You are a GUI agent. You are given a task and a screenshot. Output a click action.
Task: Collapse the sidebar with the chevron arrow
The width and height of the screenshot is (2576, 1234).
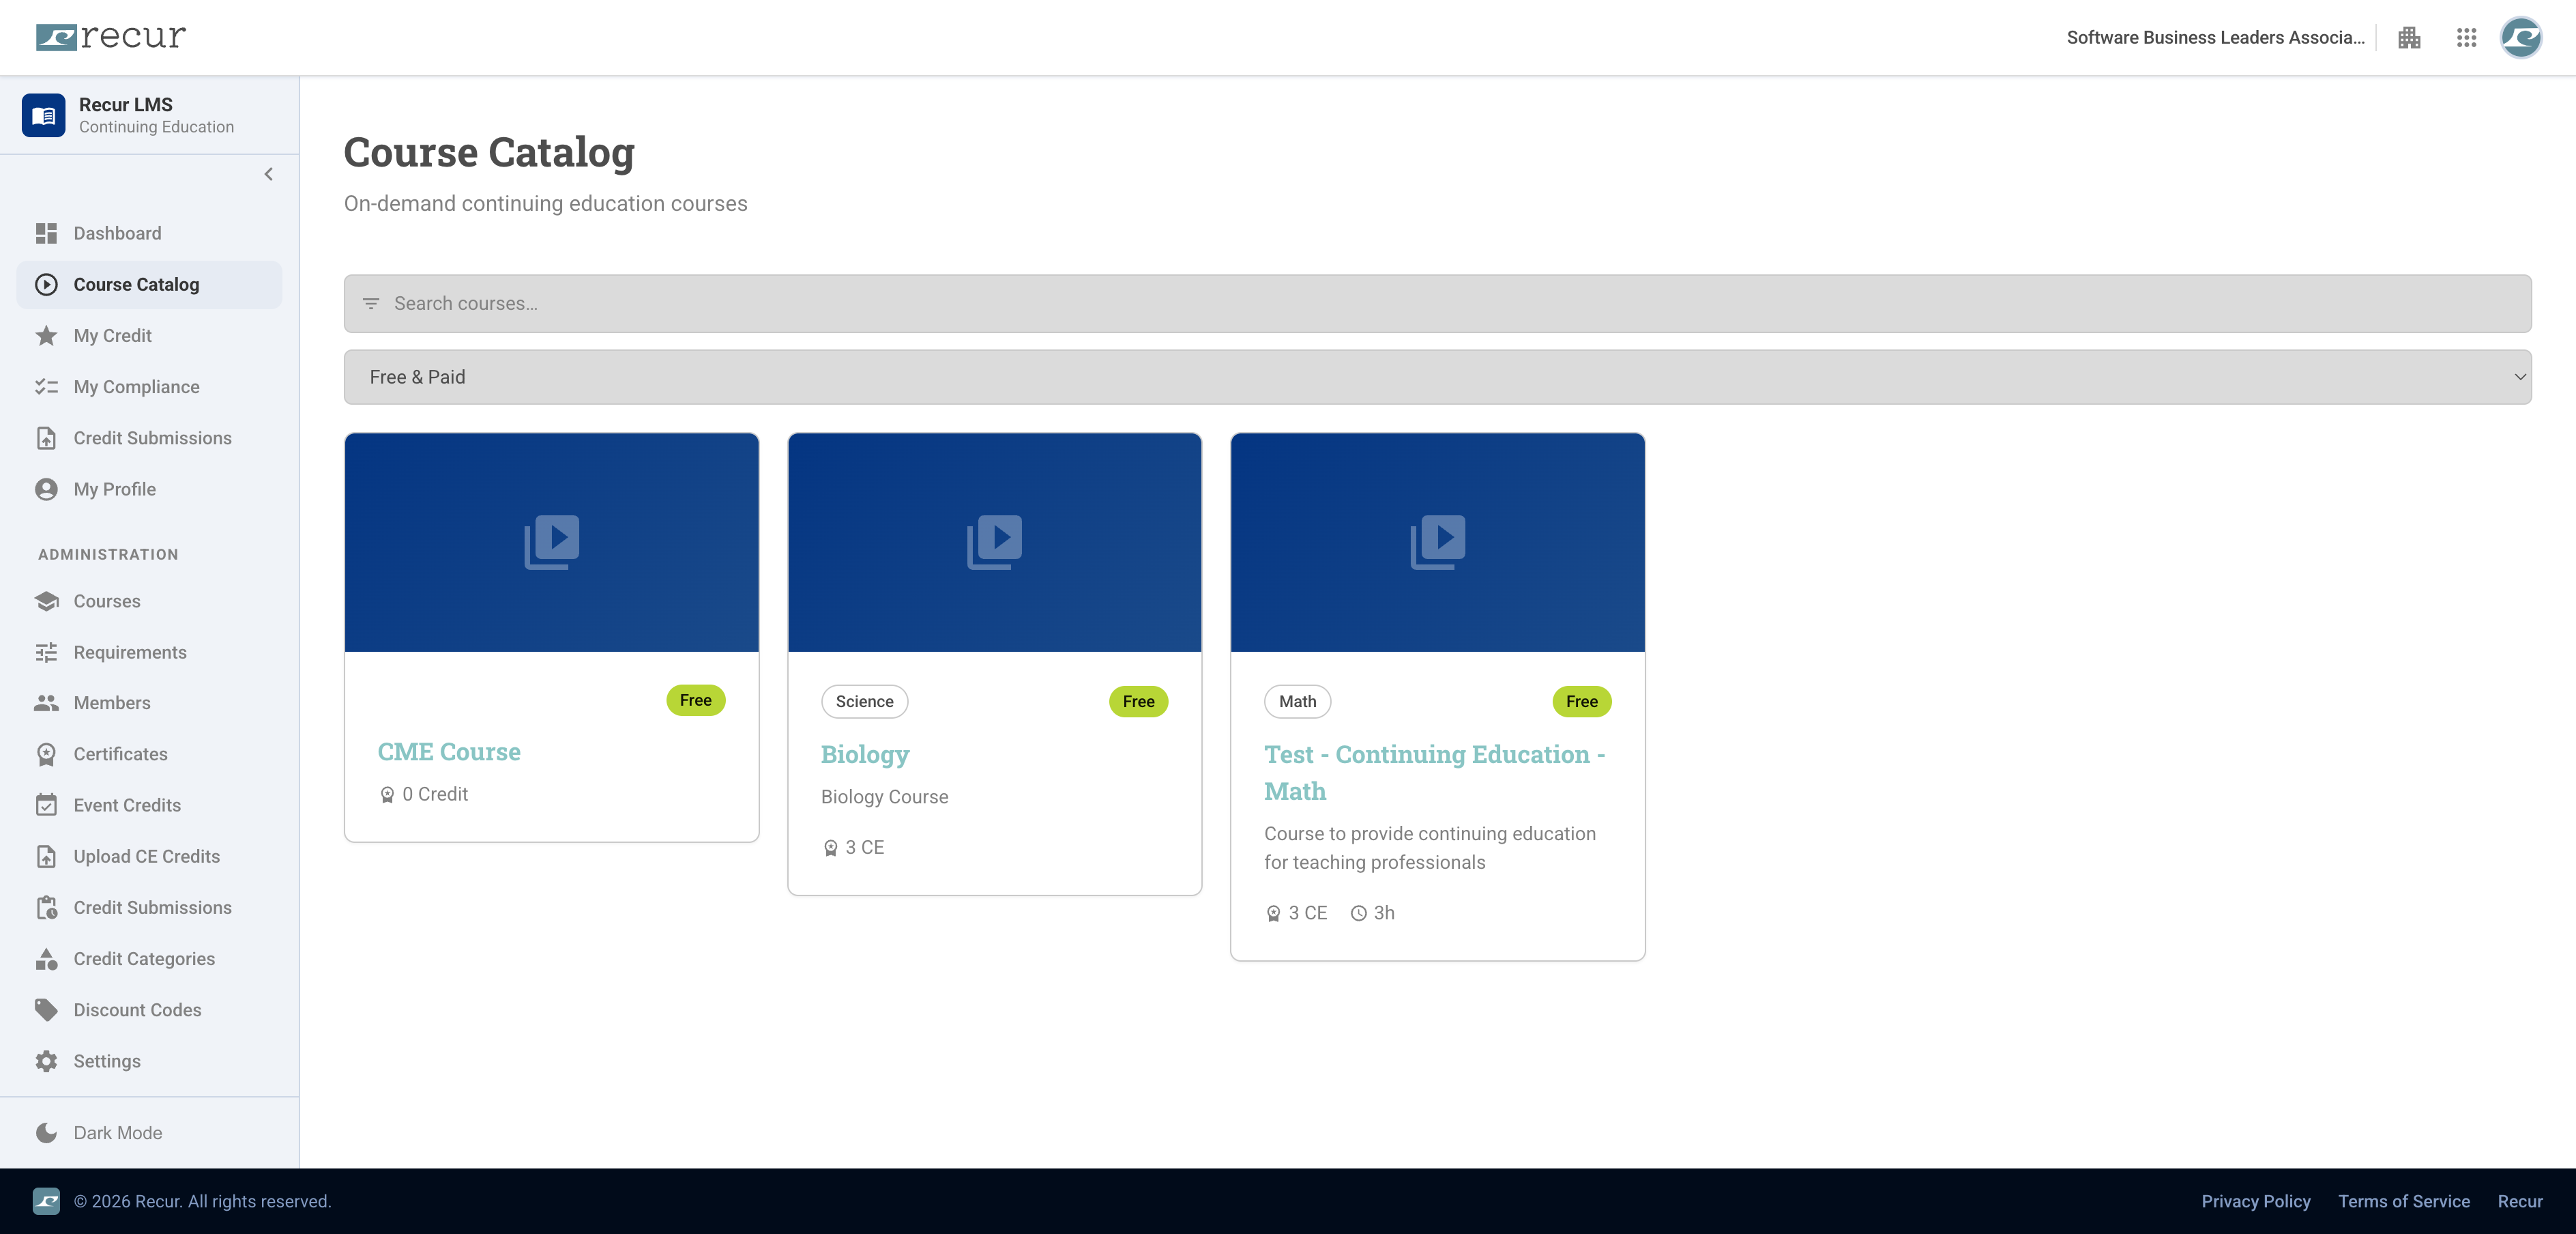268,174
